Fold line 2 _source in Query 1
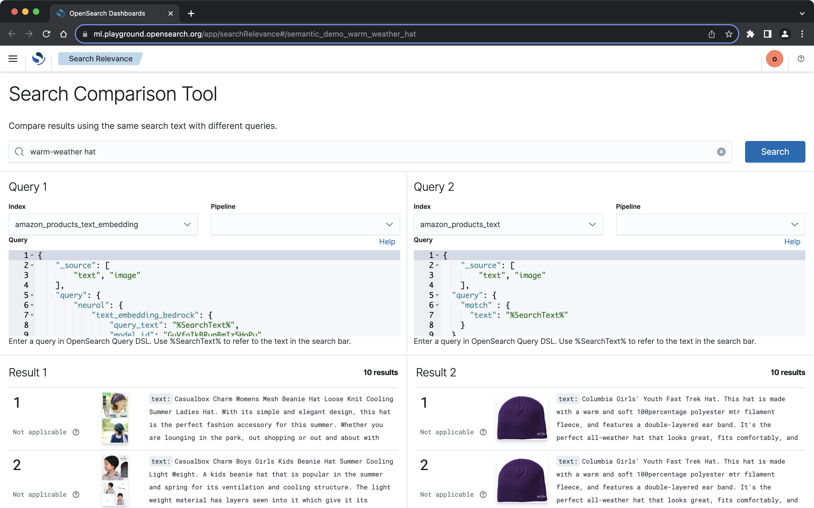 point(32,265)
